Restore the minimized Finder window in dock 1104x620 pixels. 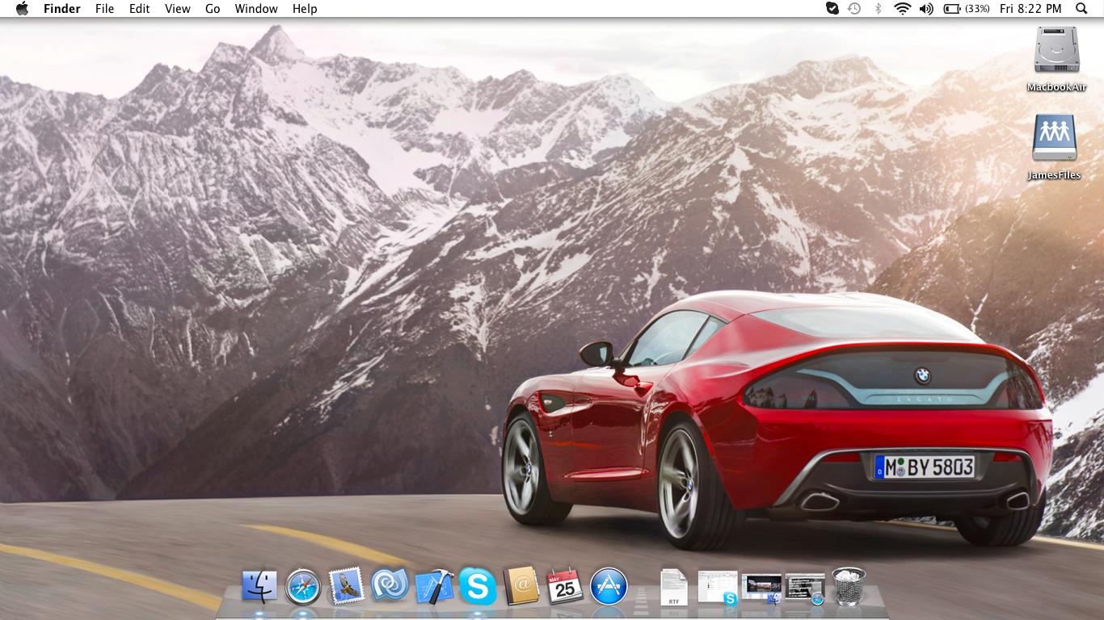tap(761, 588)
